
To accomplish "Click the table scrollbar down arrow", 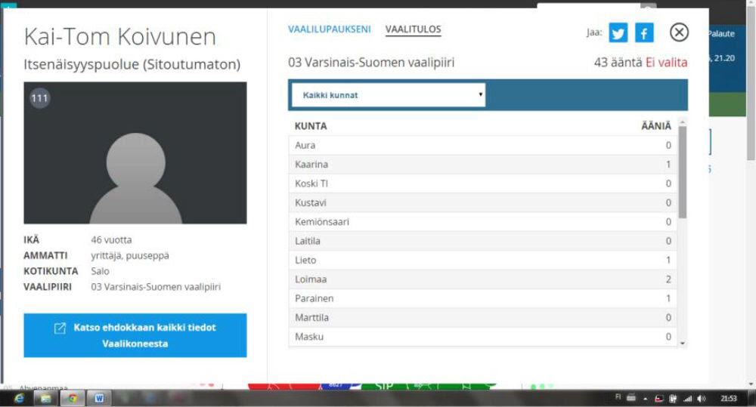I will click(x=682, y=344).
